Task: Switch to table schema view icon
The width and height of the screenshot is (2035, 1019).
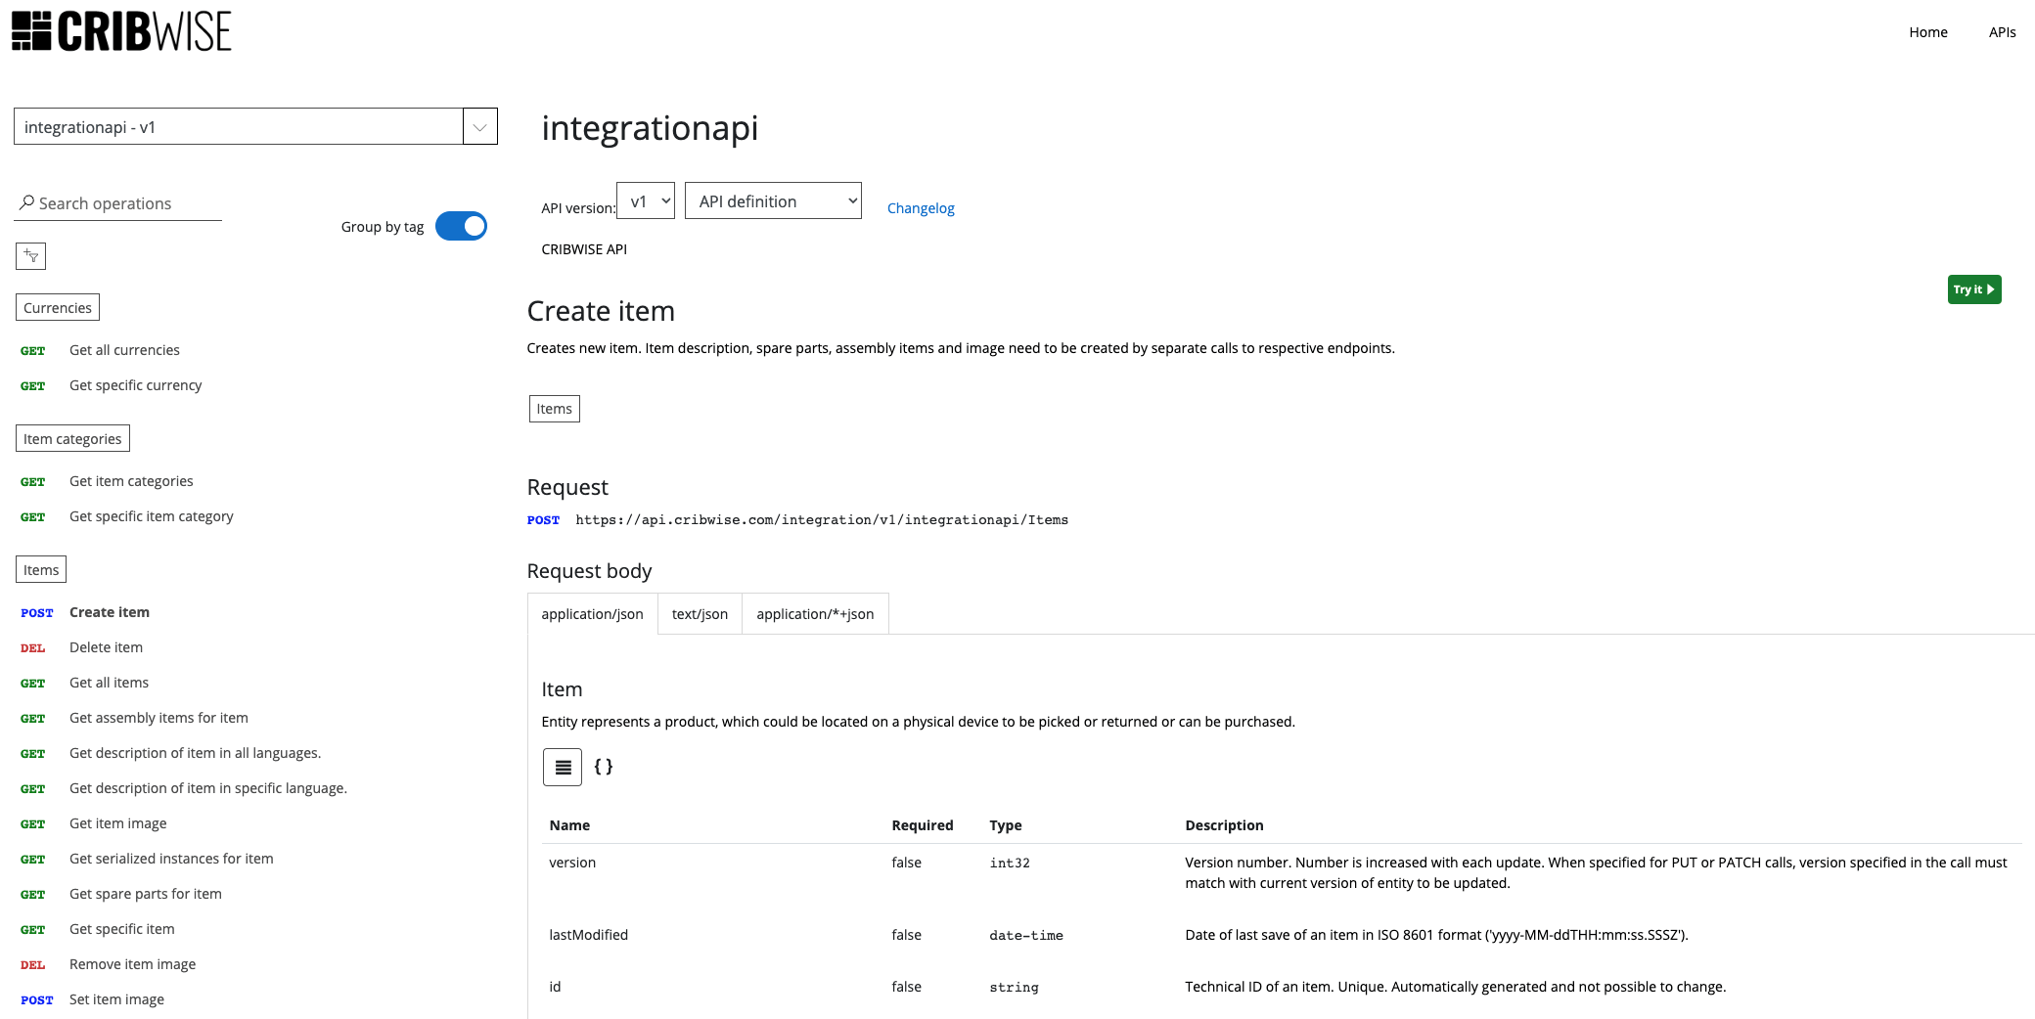Action: point(563,768)
